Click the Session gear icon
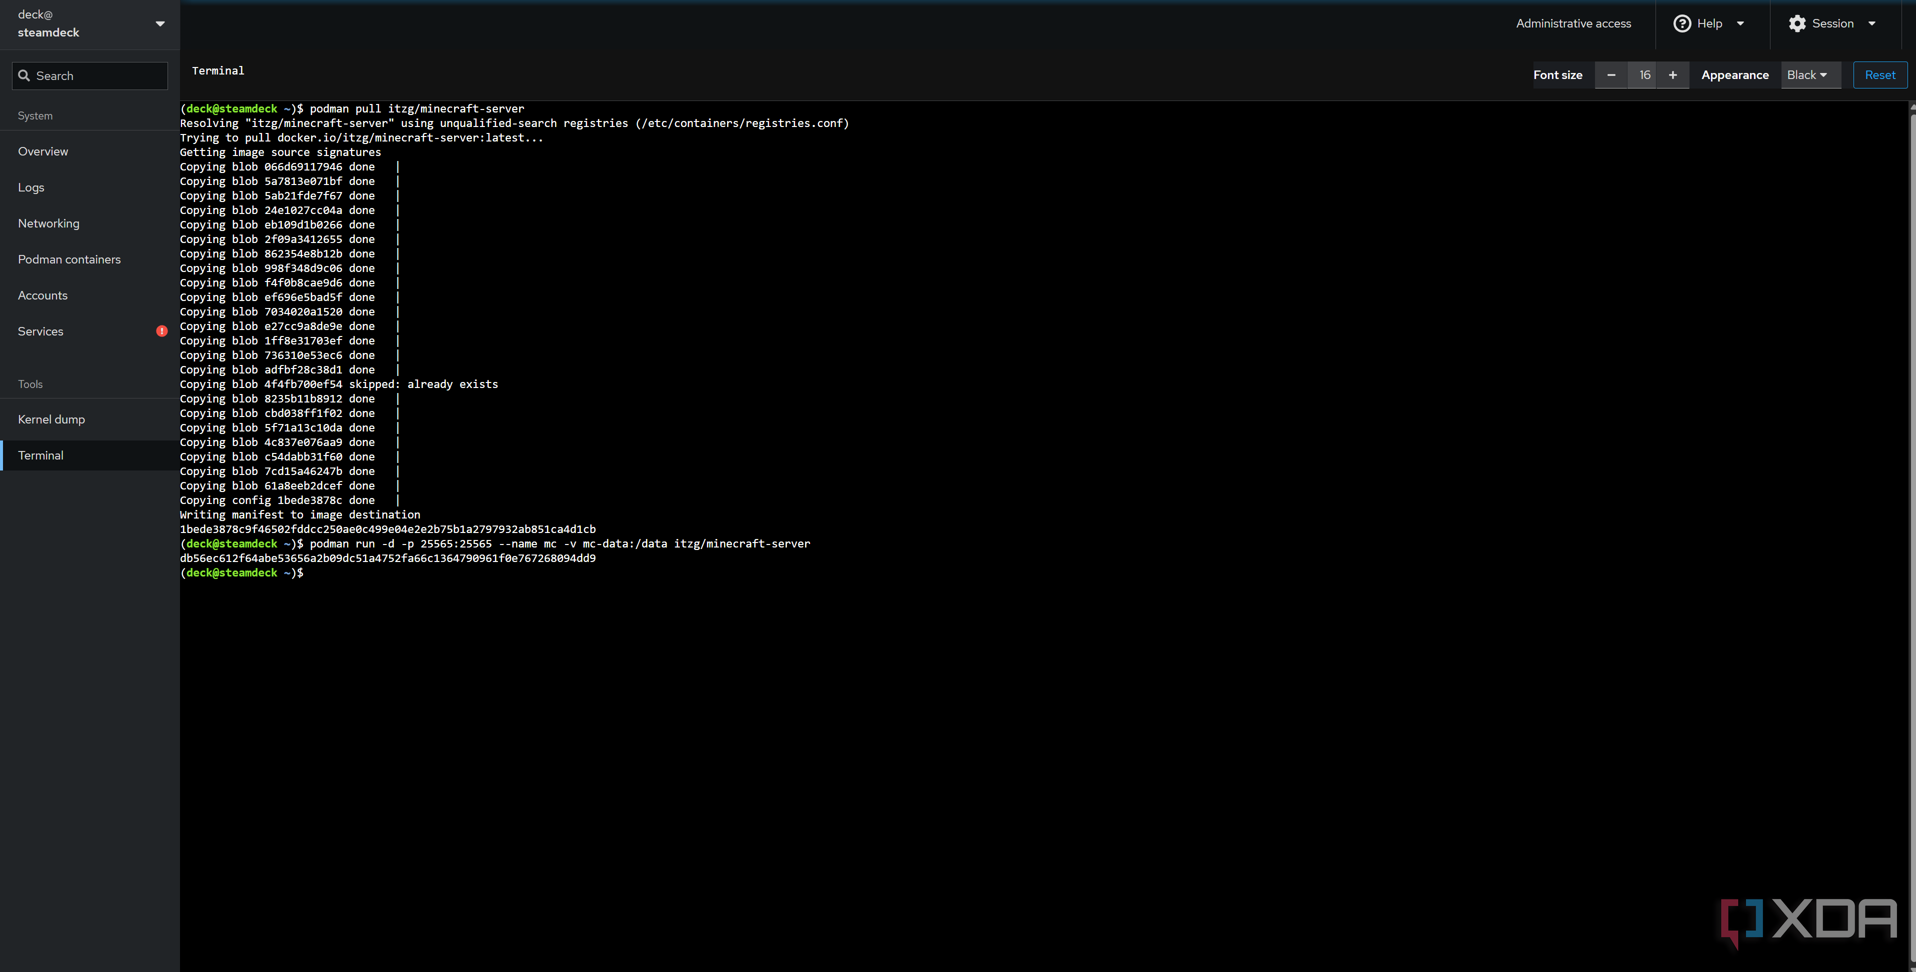 coord(1797,24)
